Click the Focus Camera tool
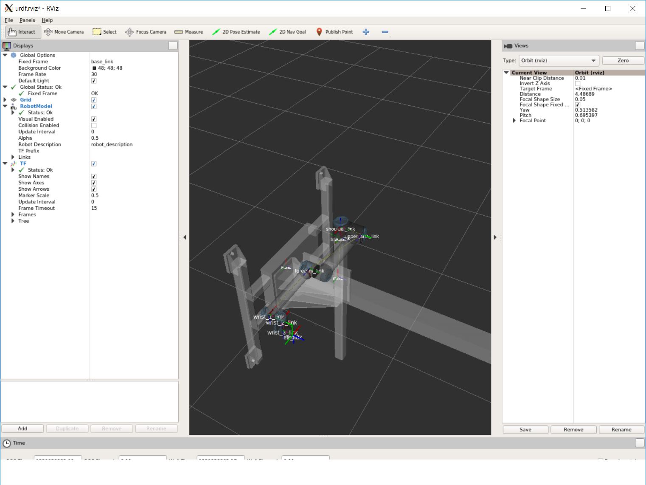646x485 pixels. point(146,32)
